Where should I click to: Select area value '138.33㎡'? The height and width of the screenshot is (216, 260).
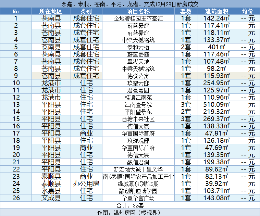[216, 126]
